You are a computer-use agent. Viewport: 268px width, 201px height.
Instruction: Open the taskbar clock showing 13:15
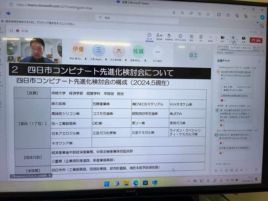[x=248, y=180]
